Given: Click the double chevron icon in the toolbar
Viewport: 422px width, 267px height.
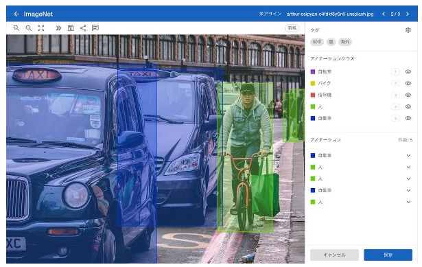Looking at the screenshot, I should pyautogui.click(x=58, y=28).
